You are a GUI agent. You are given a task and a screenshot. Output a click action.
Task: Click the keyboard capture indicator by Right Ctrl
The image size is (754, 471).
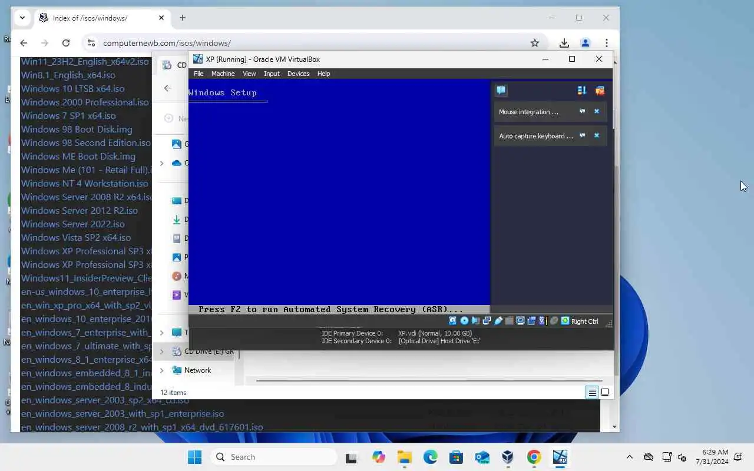(x=565, y=321)
